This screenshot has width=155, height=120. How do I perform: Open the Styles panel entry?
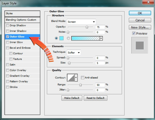[x=22, y=13]
